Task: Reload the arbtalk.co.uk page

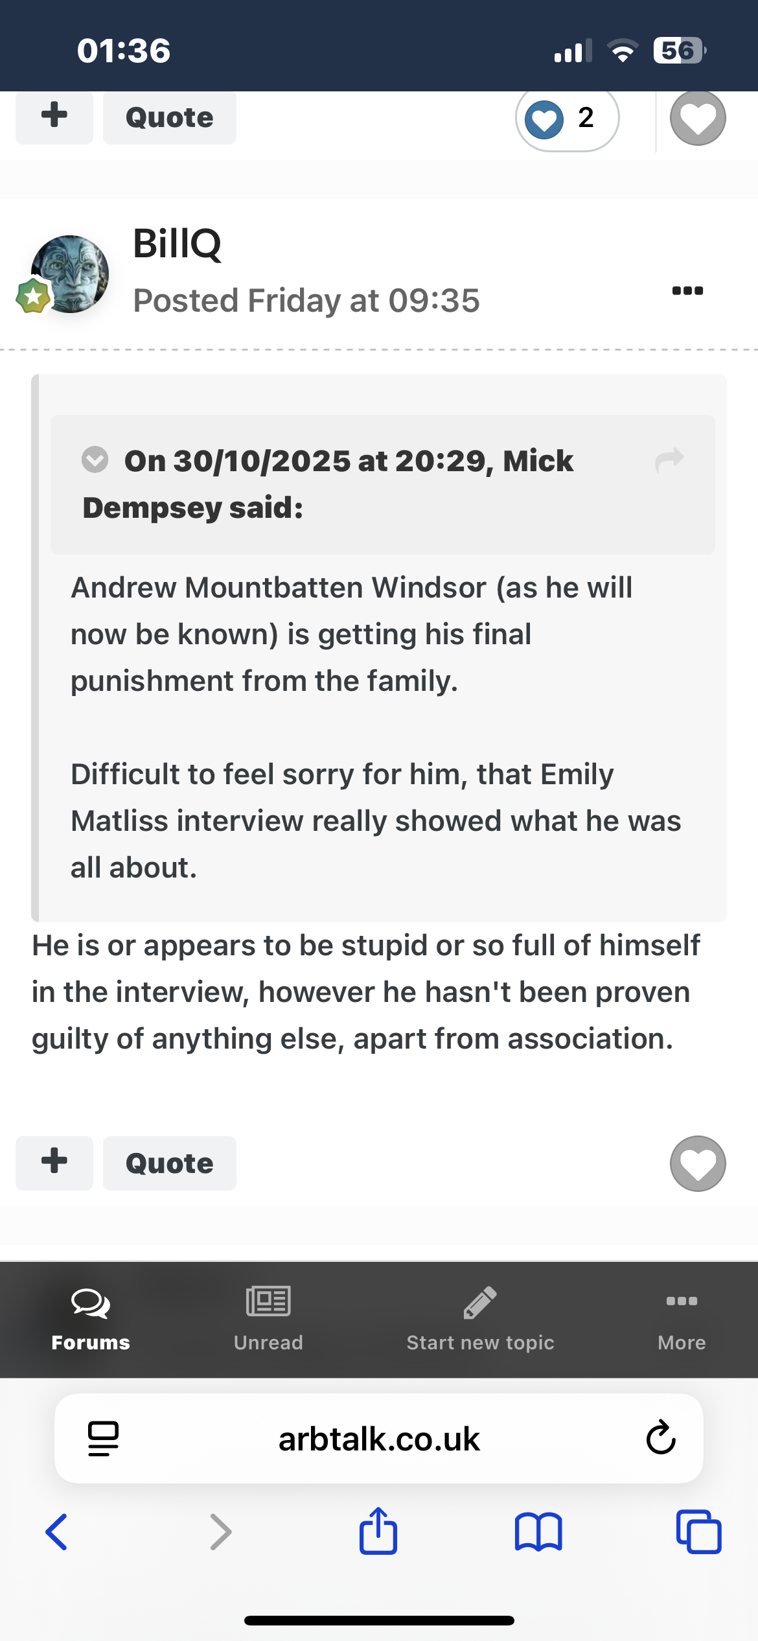Action: coord(661,1438)
